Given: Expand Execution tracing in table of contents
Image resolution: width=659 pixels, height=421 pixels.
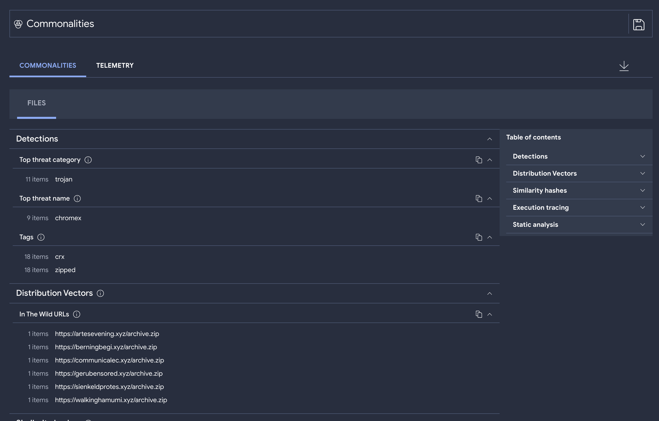Looking at the screenshot, I should pos(642,207).
